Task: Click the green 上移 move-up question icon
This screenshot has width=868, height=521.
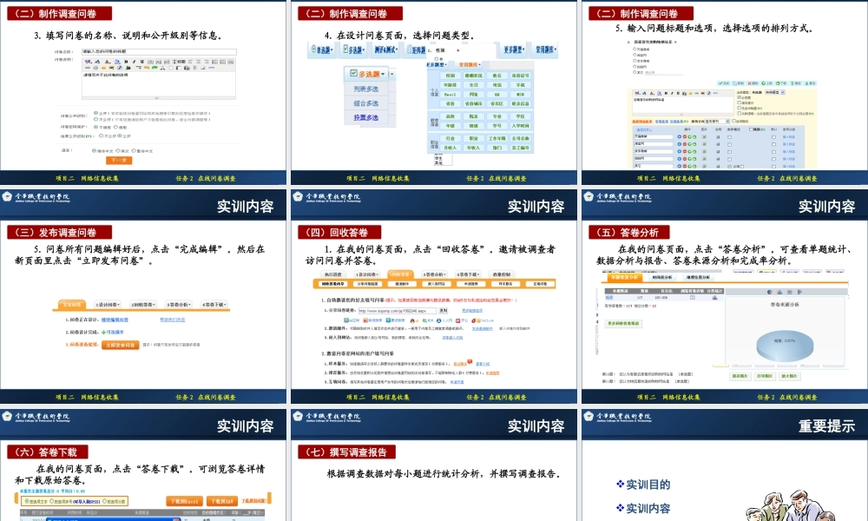Action: coord(762,83)
